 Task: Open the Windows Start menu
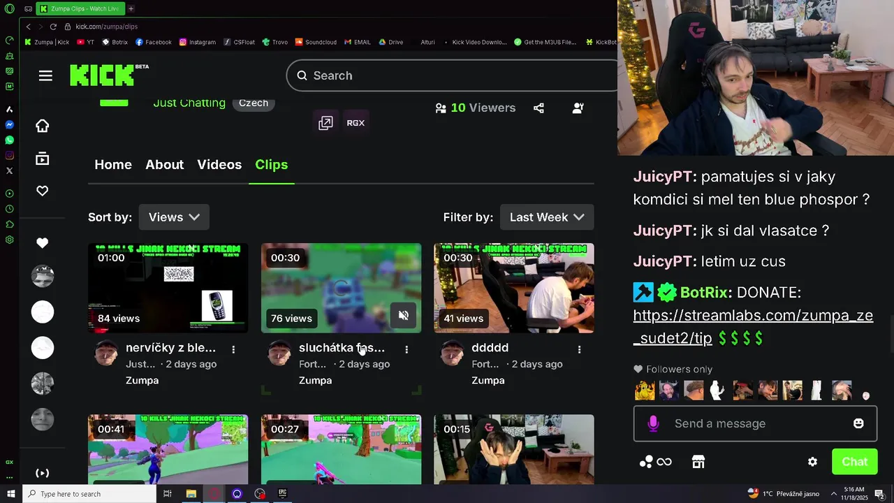click(x=10, y=494)
